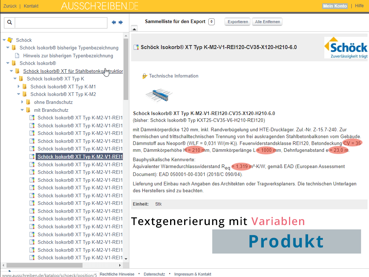Navigate forward with the right blue arrow

click(121, 22)
